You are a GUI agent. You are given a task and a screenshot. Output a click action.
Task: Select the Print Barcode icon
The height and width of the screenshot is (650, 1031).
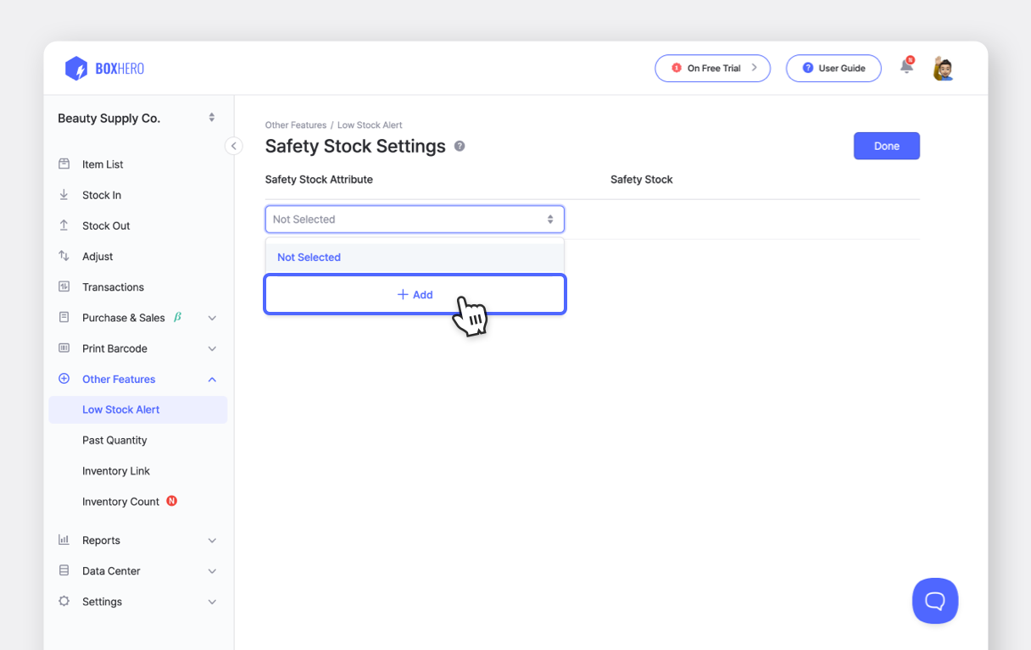[x=64, y=347]
